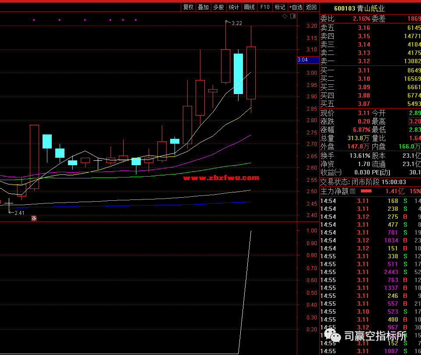Toggle the side panel layout icon

tap(293, 16)
